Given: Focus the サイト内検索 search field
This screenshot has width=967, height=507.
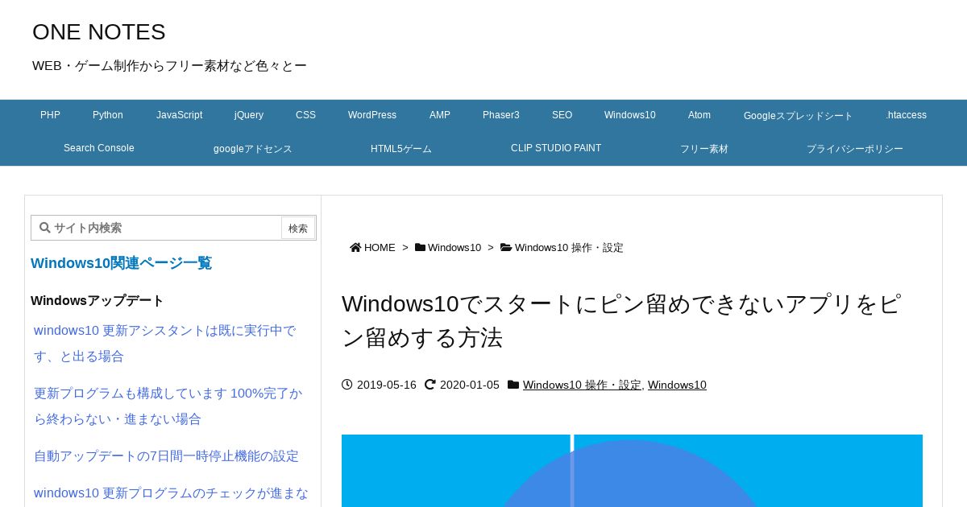Looking at the screenshot, I should pyautogui.click(x=156, y=228).
